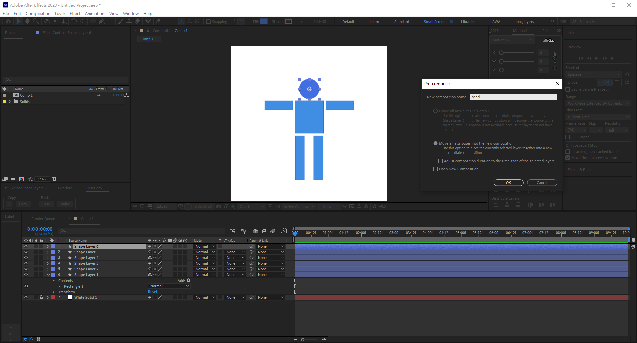637x343 pixels.
Task: Click the trash icon in the Project panel
Action: (x=54, y=179)
